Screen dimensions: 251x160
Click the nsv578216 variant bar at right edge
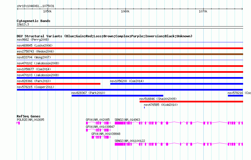[x=235, y=96]
